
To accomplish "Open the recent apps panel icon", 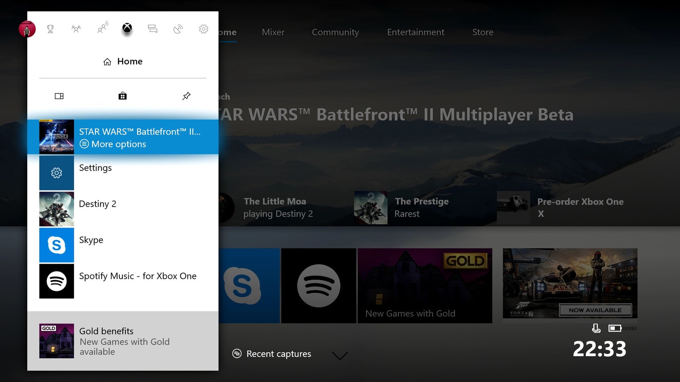I will pos(59,96).
